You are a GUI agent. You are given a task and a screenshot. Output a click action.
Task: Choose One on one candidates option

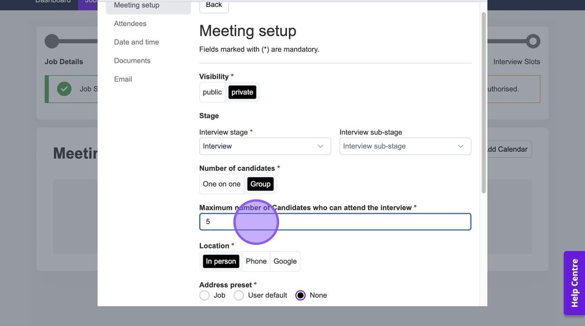(x=221, y=184)
